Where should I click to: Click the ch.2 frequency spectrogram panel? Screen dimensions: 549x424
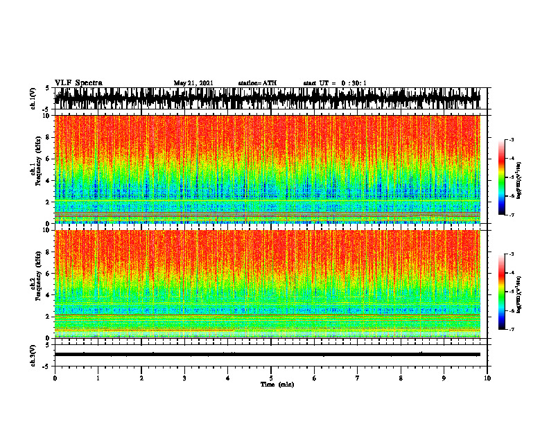[x=268, y=284]
